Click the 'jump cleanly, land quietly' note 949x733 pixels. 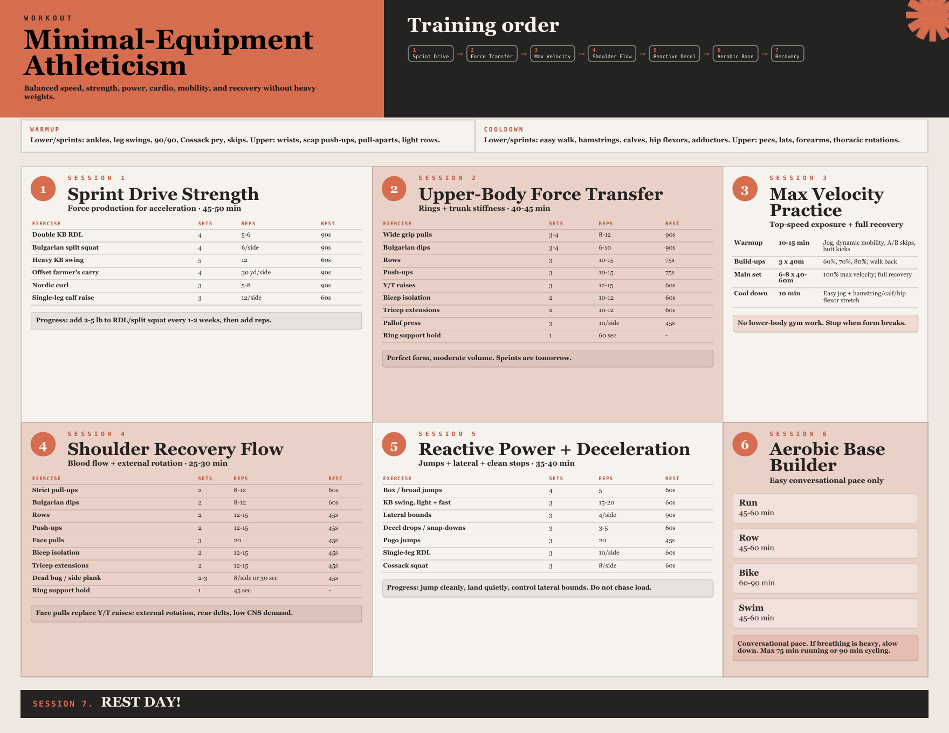pos(548,588)
